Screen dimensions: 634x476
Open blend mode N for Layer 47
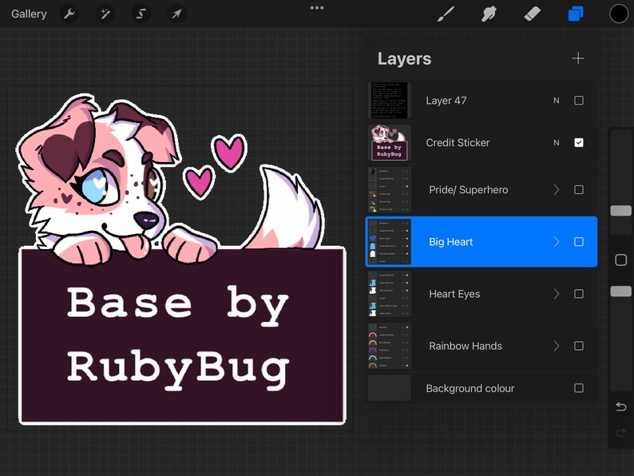pos(557,101)
